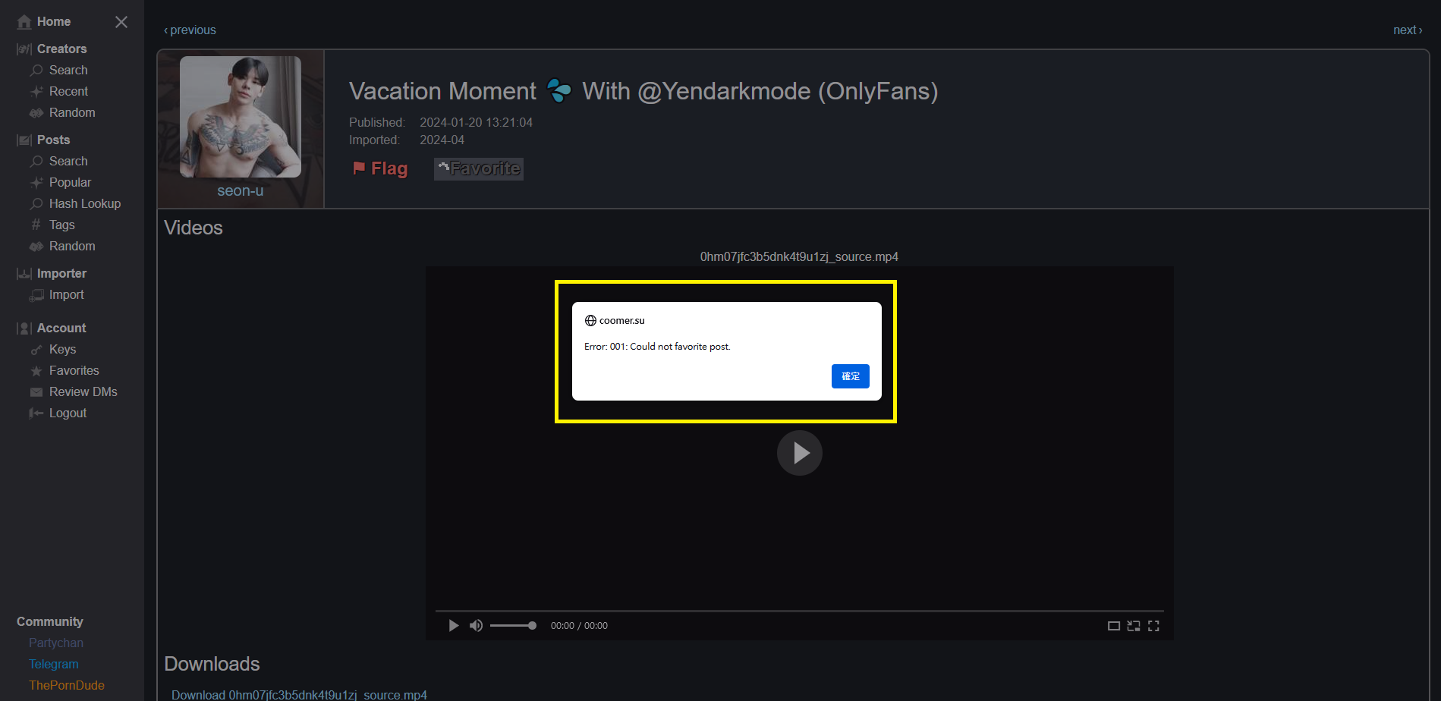Click Logout in the Account section

click(x=68, y=413)
